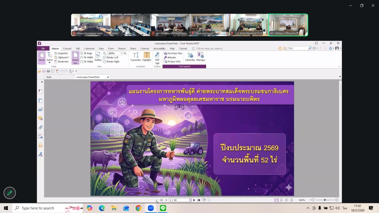Expand the Clipboard dropdown

click(68, 57)
